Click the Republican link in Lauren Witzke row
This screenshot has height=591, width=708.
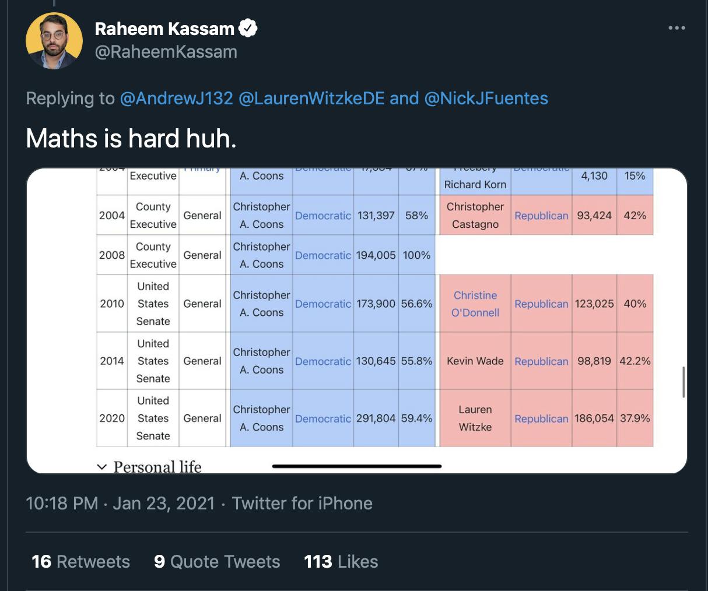coord(541,418)
